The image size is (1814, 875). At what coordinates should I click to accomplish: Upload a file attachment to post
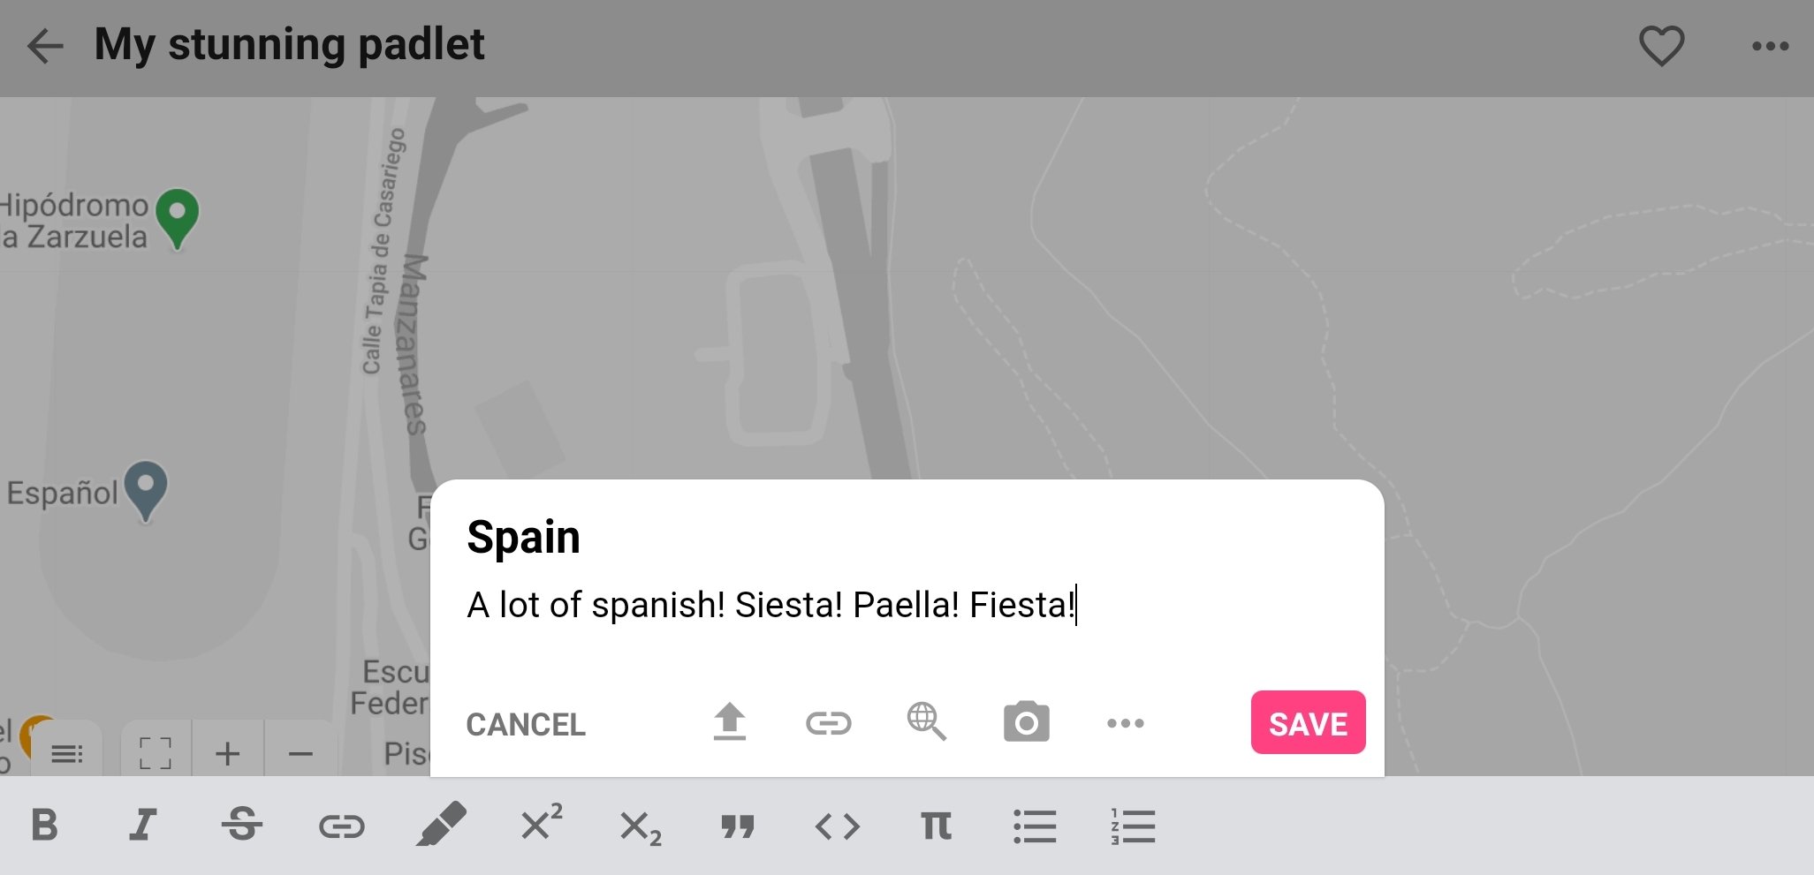click(729, 723)
